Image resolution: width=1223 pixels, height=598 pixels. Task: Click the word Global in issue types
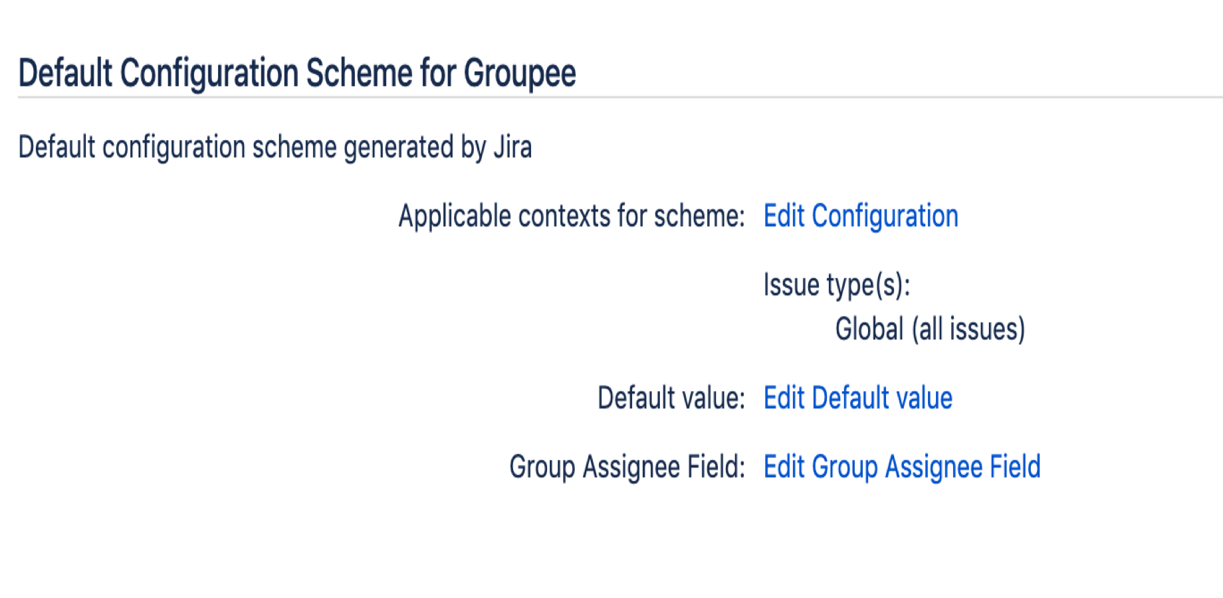[869, 330]
